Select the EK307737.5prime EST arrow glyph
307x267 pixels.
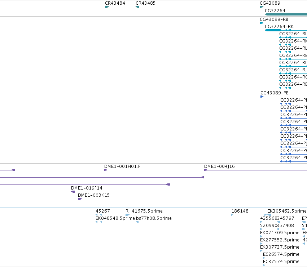coord(261,251)
